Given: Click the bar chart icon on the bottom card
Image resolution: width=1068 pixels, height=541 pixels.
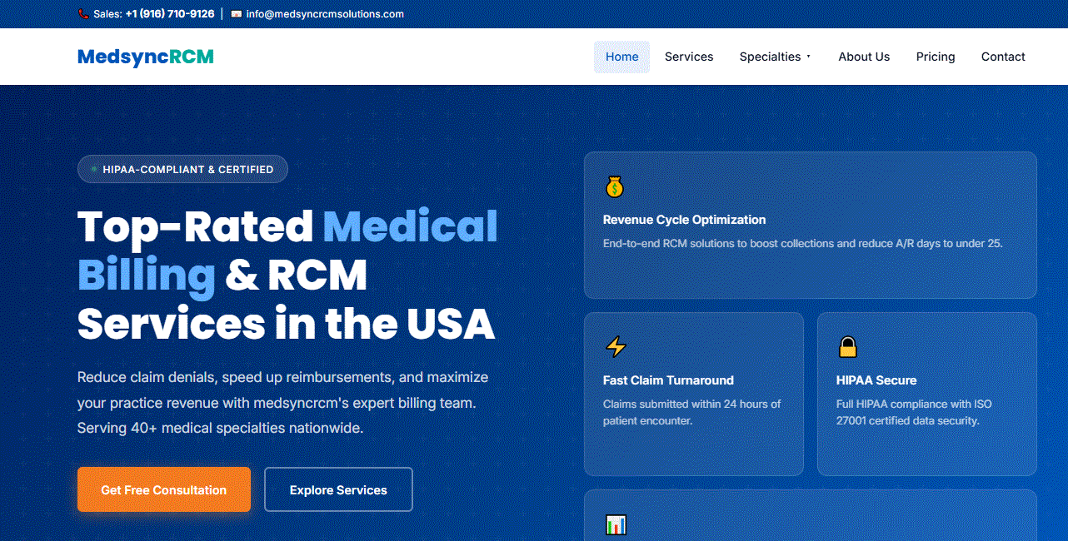Looking at the screenshot, I should (616, 524).
